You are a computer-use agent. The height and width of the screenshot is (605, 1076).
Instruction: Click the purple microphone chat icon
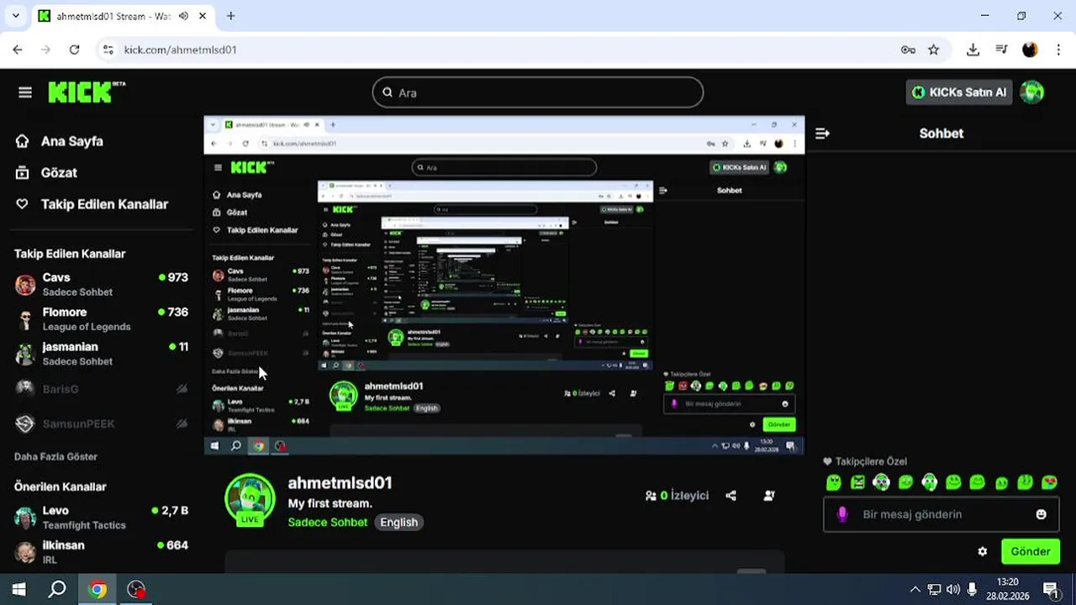(x=842, y=514)
